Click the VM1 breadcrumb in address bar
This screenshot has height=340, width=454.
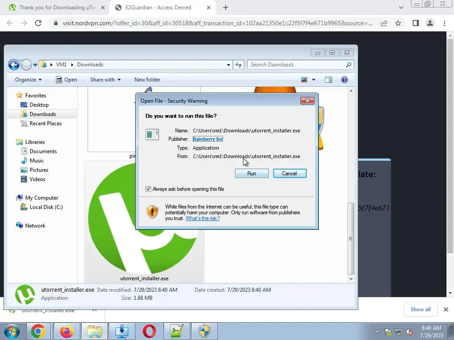(x=61, y=65)
